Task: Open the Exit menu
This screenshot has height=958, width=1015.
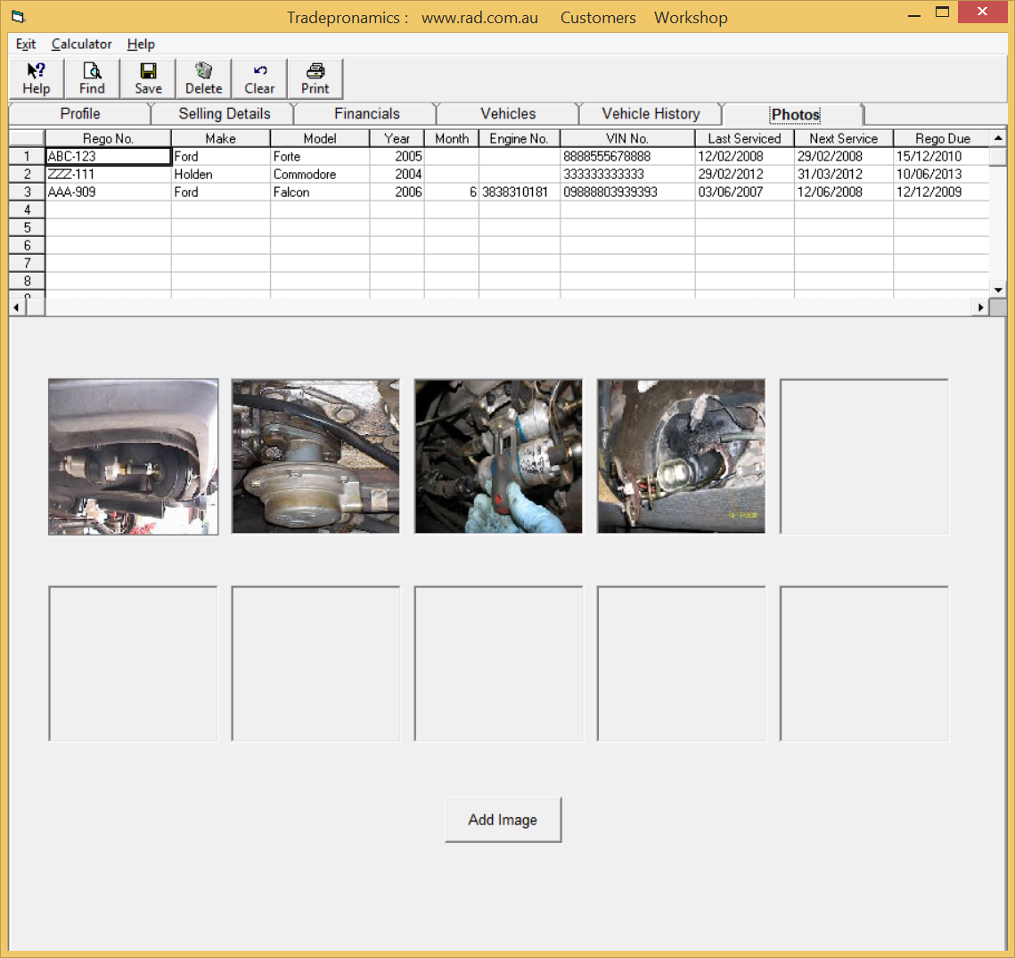Action: click(x=26, y=44)
